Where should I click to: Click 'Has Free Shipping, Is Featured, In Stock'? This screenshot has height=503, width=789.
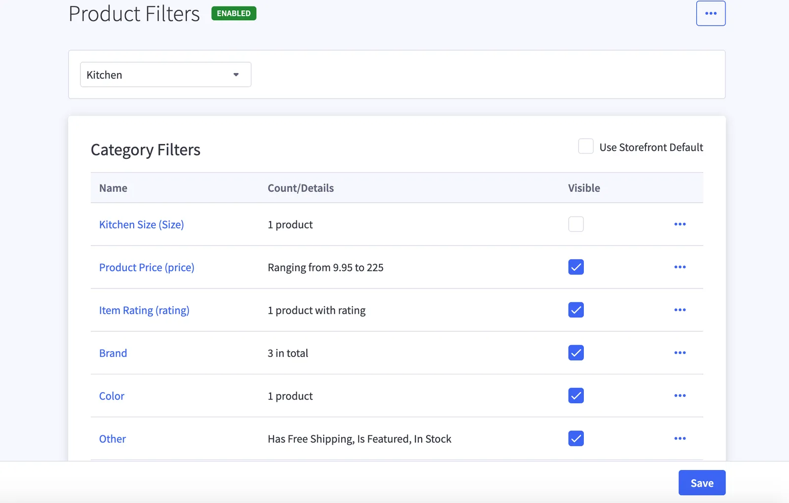(x=359, y=439)
